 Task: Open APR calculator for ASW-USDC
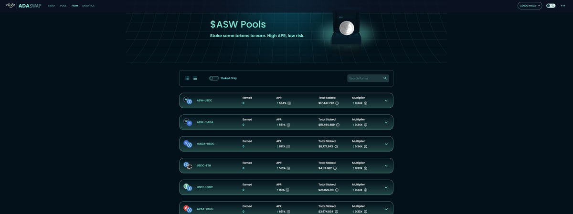(x=289, y=103)
